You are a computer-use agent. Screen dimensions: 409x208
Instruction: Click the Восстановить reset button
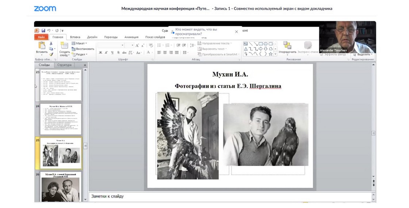click(83, 49)
